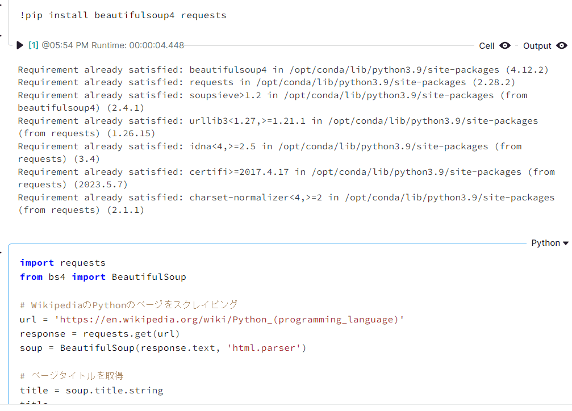Open language options via the Python chevron
Viewport: 572px width, 411px height.
pyautogui.click(x=563, y=242)
